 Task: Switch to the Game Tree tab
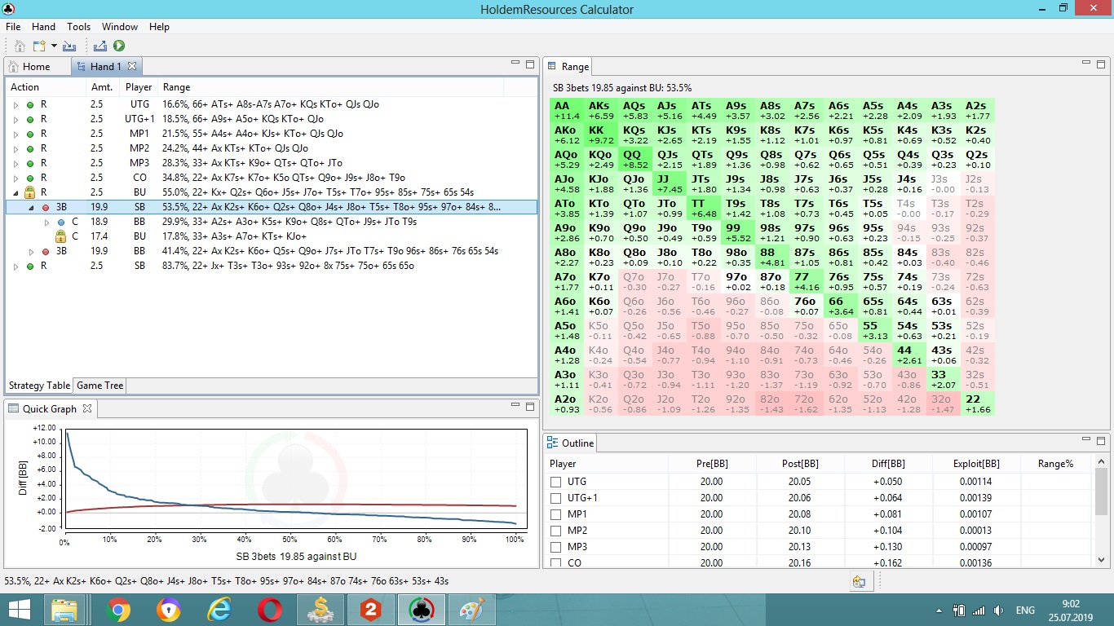[100, 386]
